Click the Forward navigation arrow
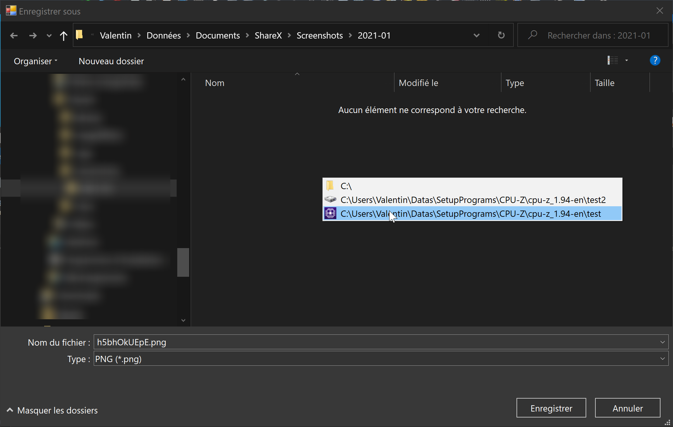The width and height of the screenshot is (673, 427). pos(33,36)
